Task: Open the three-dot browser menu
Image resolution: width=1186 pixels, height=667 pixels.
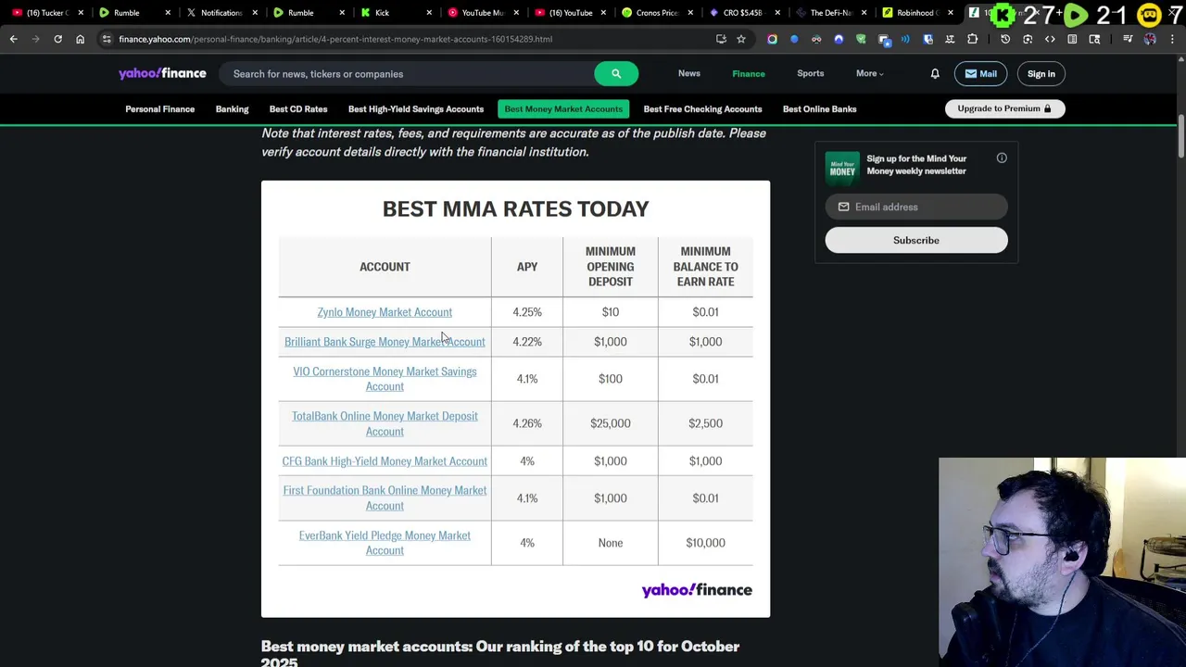Action: point(1172,39)
